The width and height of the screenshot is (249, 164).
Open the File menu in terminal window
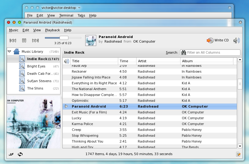point(30,15)
